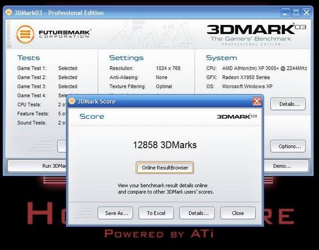This screenshot has height=250, width=319.
Task: Click the '1024 x 768' resolution value
Action: (x=168, y=68)
